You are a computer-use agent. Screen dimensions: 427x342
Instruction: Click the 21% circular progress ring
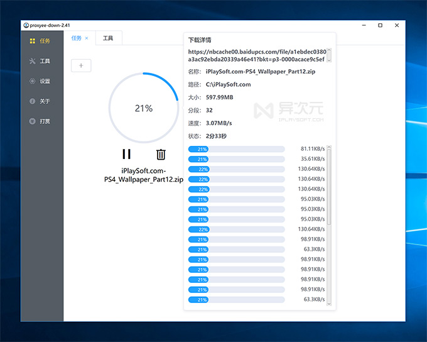(x=144, y=108)
